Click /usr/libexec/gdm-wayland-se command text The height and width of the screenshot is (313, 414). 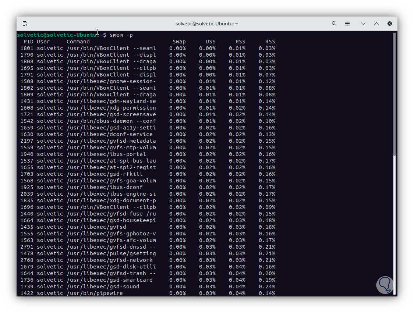click(x=111, y=101)
